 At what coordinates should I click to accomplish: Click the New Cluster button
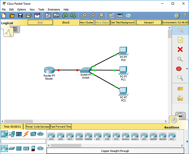[87, 22]
